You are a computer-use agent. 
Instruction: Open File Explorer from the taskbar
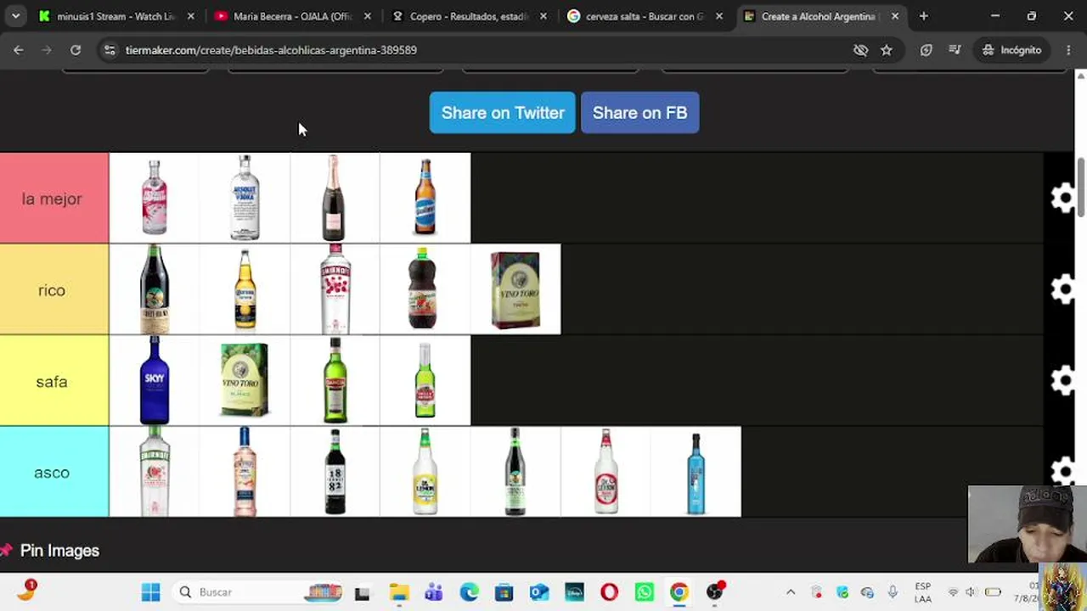point(399,592)
